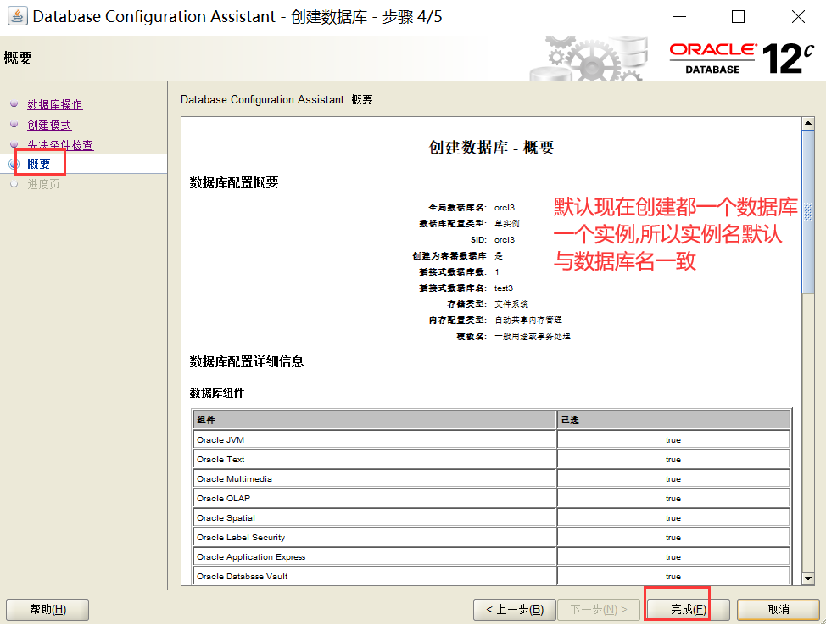Image resolution: width=826 pixels, height=626 pixels.
Task: Click the vertical scrollbar thumb
Action: 808,211
